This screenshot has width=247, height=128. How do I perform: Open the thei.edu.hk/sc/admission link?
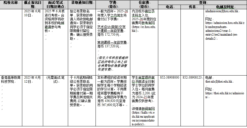[x=225, y=95]
